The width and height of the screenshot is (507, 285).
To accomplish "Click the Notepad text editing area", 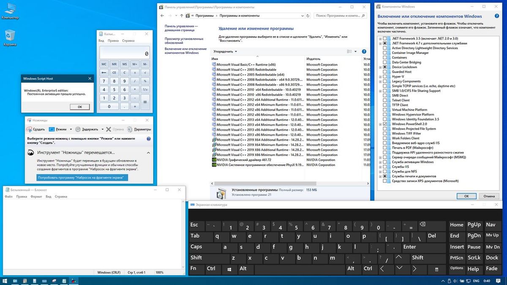I will pyautogui.click(x=93, y=234).
